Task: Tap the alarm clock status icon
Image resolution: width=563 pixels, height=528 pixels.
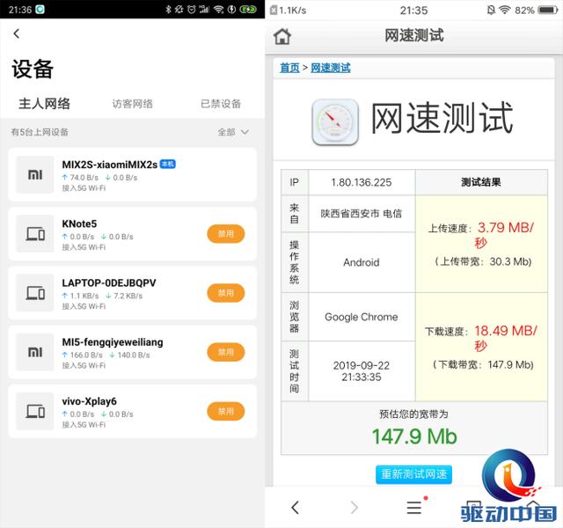Action: click(x=192, y=10)
